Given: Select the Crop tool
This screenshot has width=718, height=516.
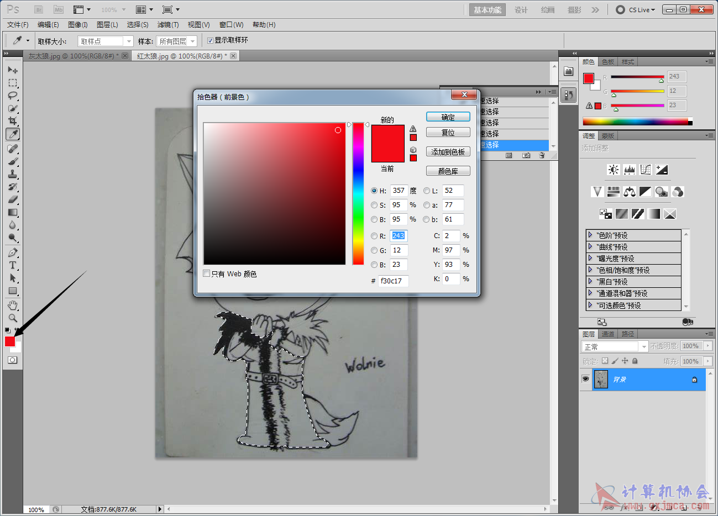Looking at the screenshot, I should [13, 121].
